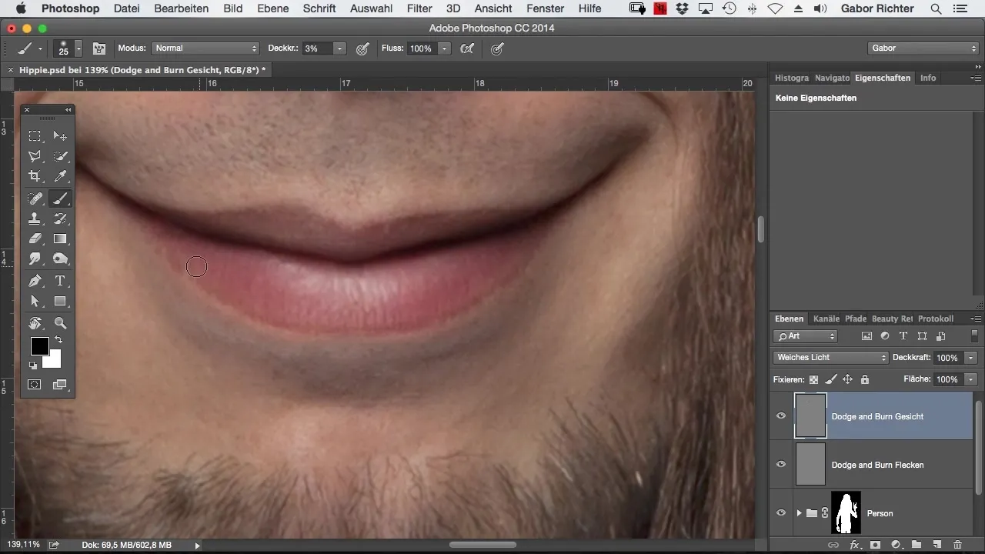
Task: Select the Polygonal Lasso tool
Action: pos(35,156)
